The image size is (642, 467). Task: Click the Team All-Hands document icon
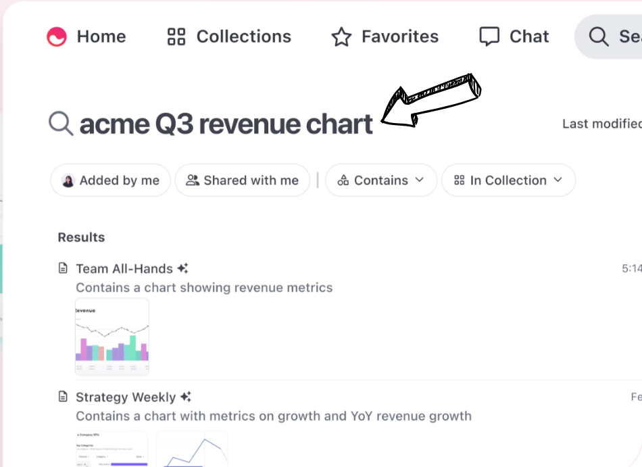click(64, 268)
